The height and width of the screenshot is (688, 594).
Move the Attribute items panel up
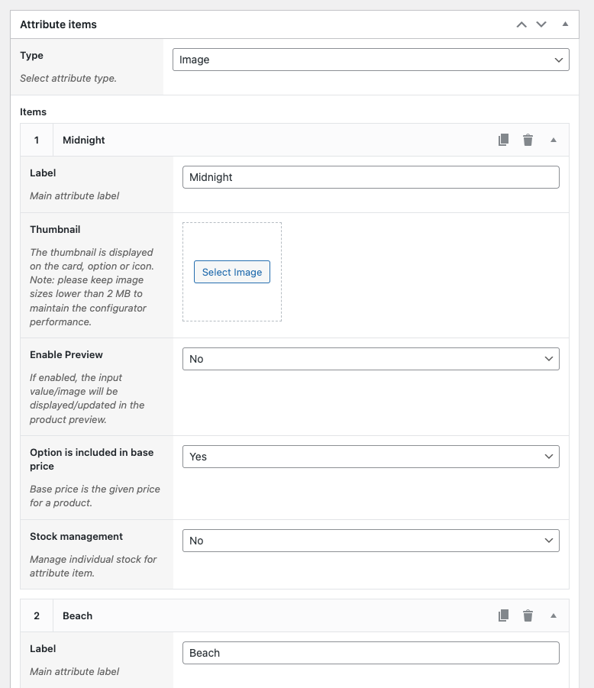(521, 24)
